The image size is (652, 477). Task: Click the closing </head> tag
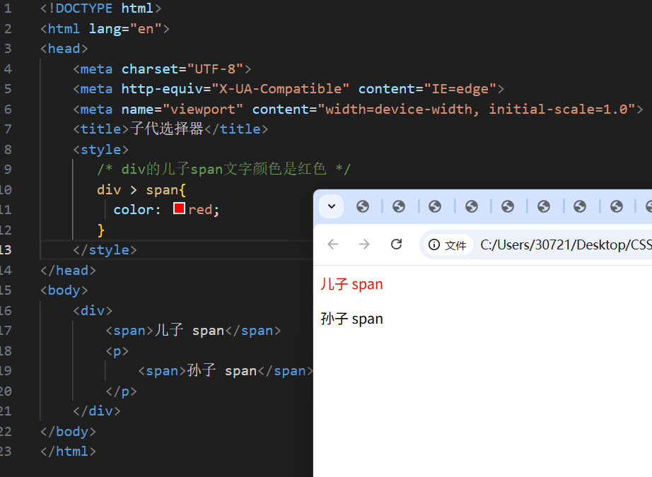(x=68, y=271)
